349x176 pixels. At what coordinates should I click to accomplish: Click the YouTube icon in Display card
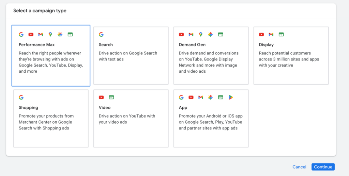[261, 34]
